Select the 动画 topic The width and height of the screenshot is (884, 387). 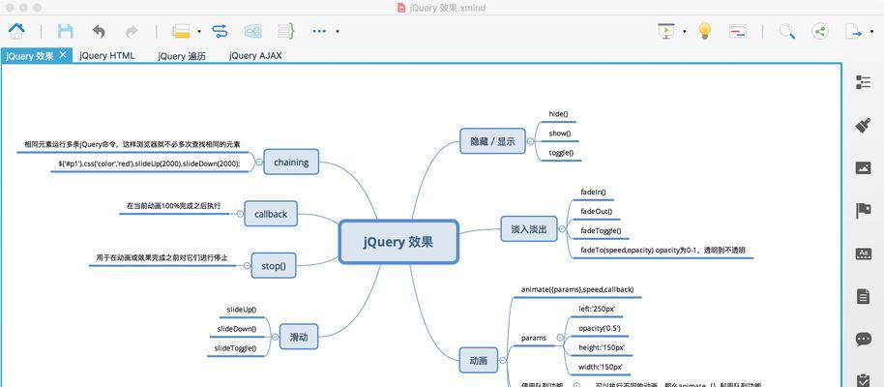tap(478, 360)
